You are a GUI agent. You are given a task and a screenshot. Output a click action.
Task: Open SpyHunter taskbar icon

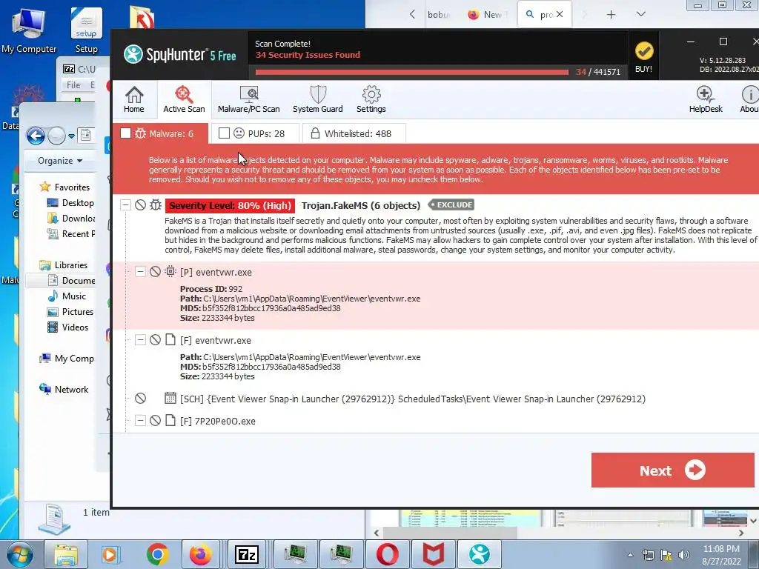480,554
